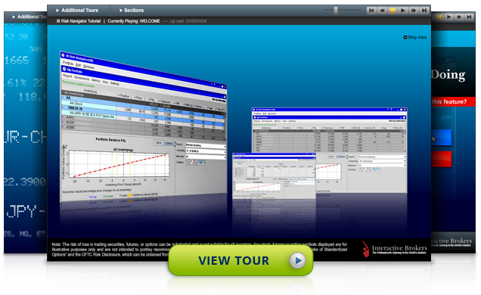This screenshot has height=295, width=481.
Task: Click the red 'this feature?' banner in right window
Action: [x=453, y=101]
